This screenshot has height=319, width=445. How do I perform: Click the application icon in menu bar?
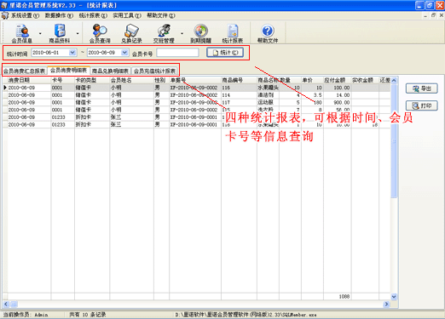click(x=5, y=15)
